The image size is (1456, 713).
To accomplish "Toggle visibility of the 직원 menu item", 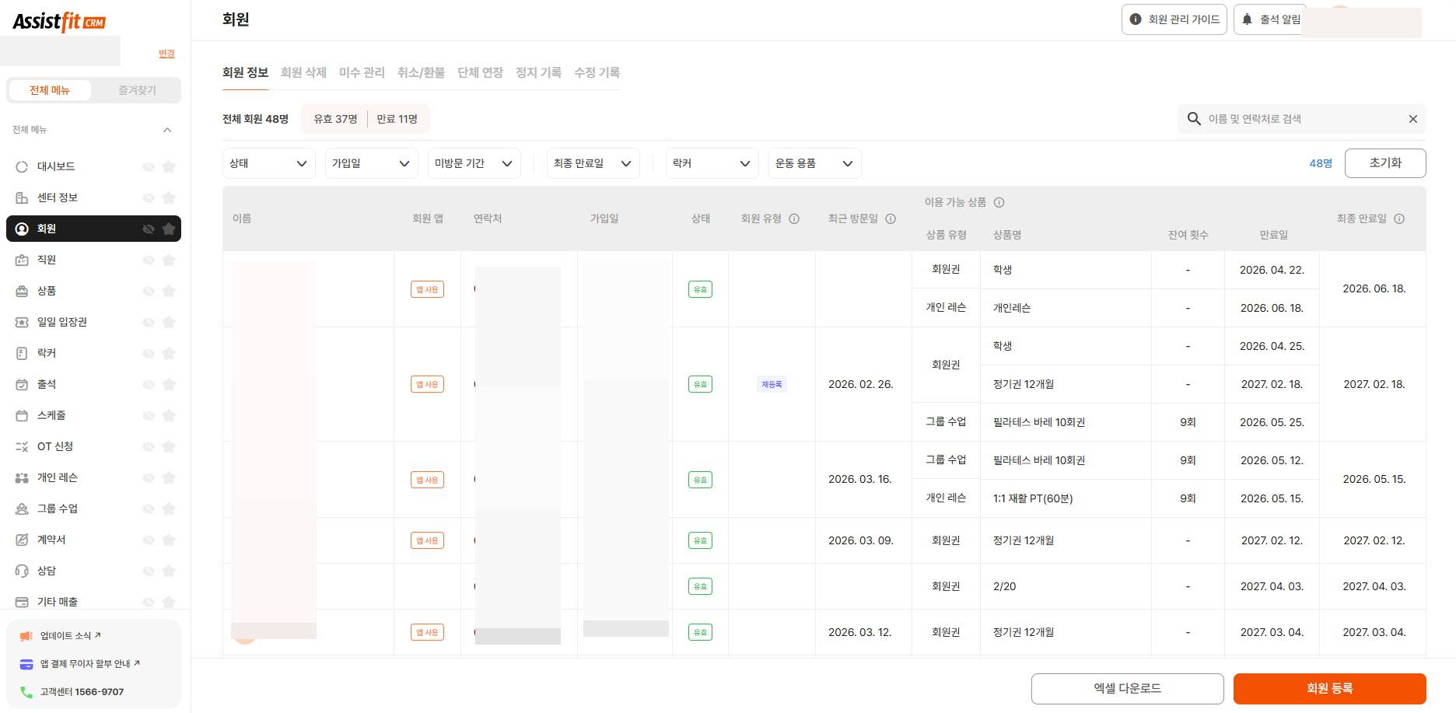I will [148, 260].
